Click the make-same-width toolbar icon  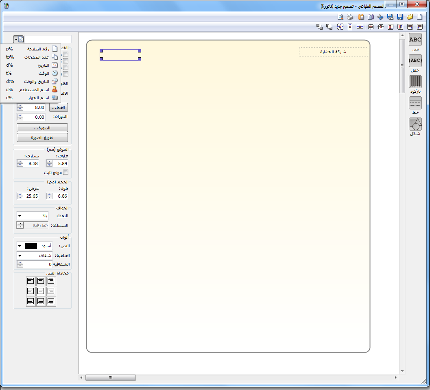[360, 27]
